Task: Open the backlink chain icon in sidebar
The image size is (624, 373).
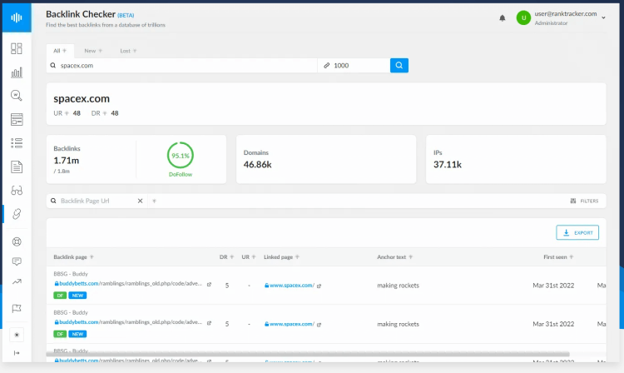Action: point(17,214)
